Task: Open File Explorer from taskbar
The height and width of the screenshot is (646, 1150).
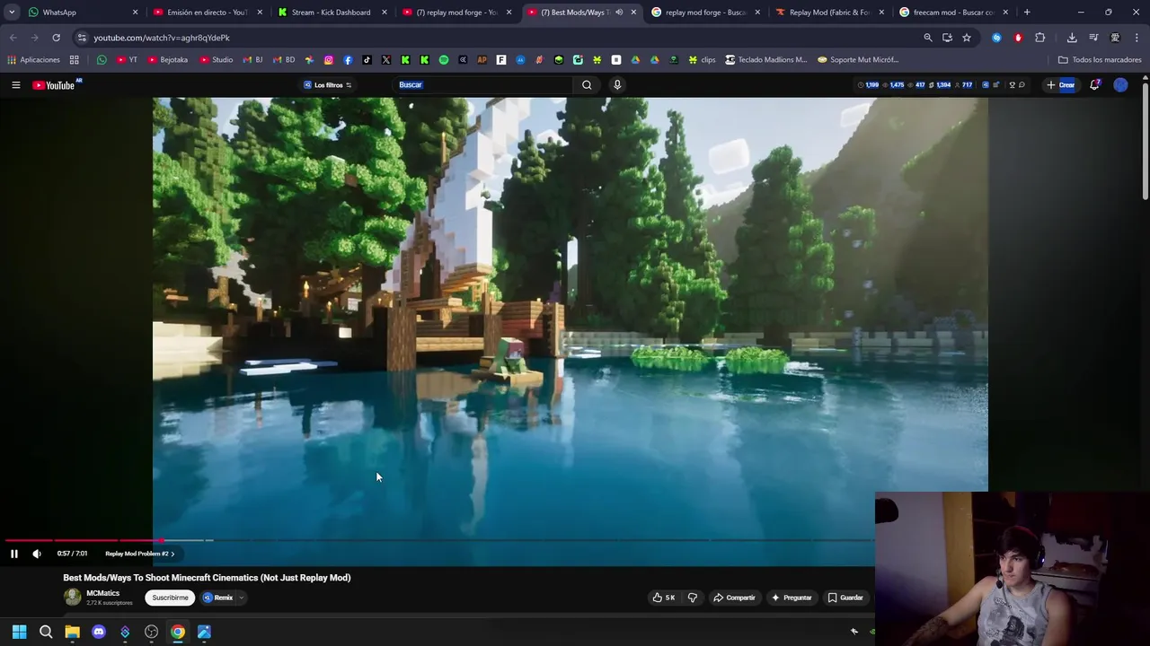Action: [72, 632]
